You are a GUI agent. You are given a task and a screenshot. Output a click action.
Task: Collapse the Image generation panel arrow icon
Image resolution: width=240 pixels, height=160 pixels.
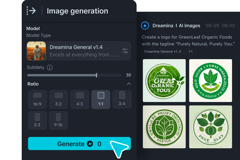[x=31, y=11]
